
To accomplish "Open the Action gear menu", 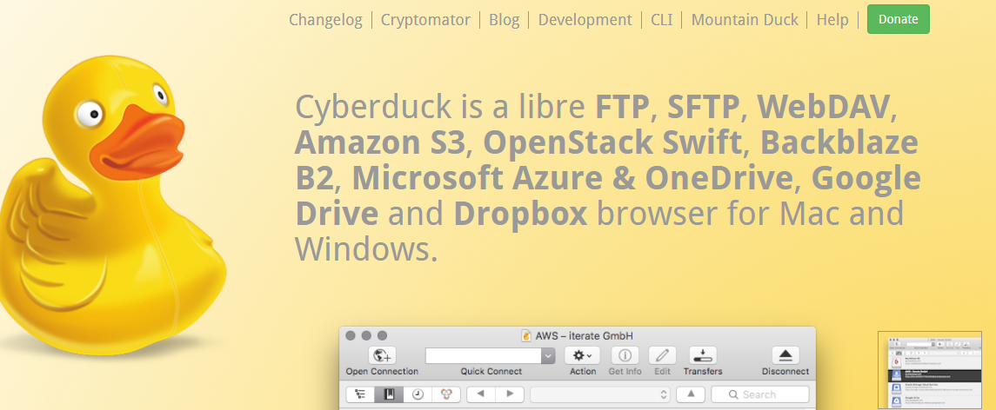I will [x=582, y=355].
